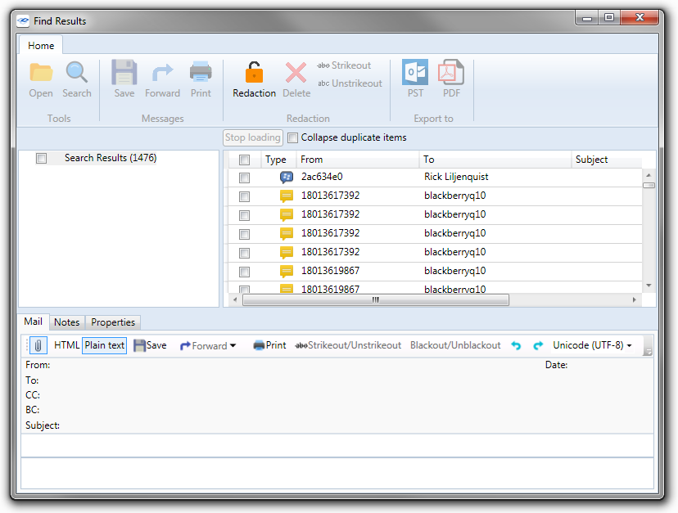Click the horizontal scrollbar of results list
Viewport: 678px width, 513px height.
(x=376, y=300)
